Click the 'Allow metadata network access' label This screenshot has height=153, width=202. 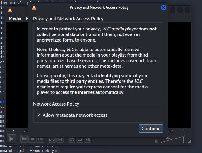click(75, 115)
